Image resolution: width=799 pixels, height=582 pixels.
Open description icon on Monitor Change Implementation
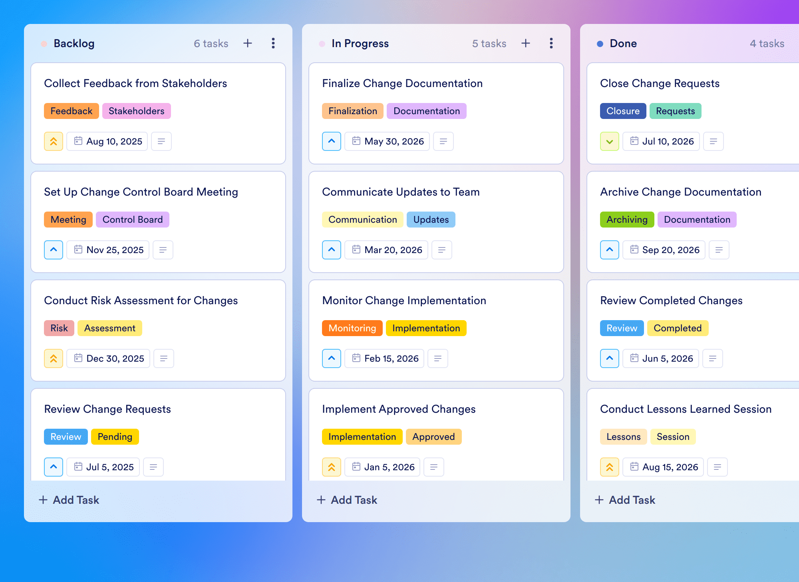(x=438, y=358)
